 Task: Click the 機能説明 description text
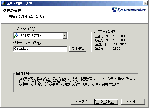click(x=76, y=82)
